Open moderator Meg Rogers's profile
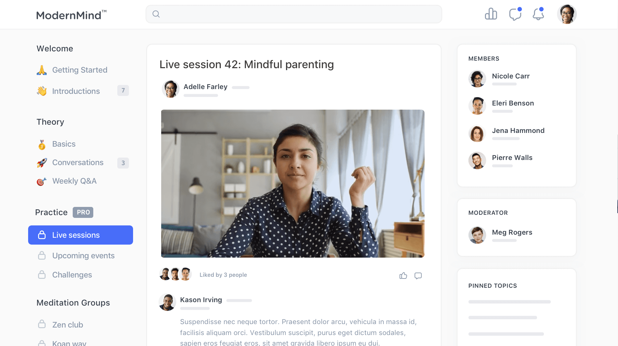 512,232
